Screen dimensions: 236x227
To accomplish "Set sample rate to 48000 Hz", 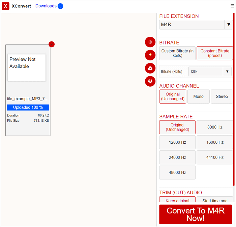I will (x=177, y=172).
